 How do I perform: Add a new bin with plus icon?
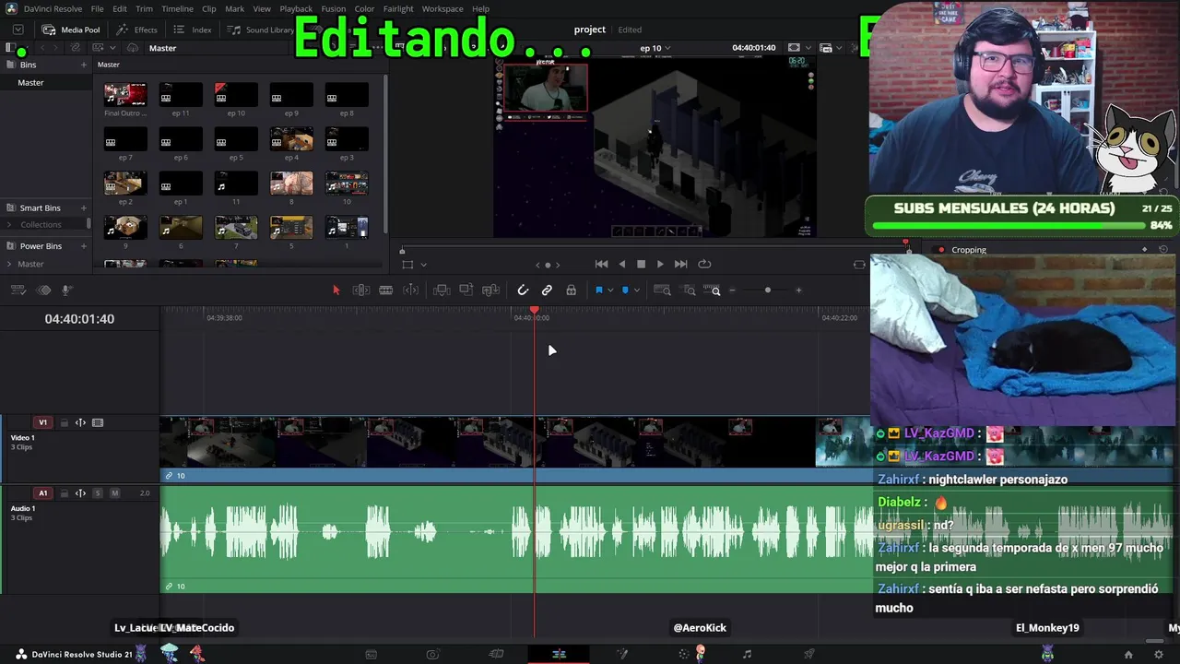[x=83, y=65]
